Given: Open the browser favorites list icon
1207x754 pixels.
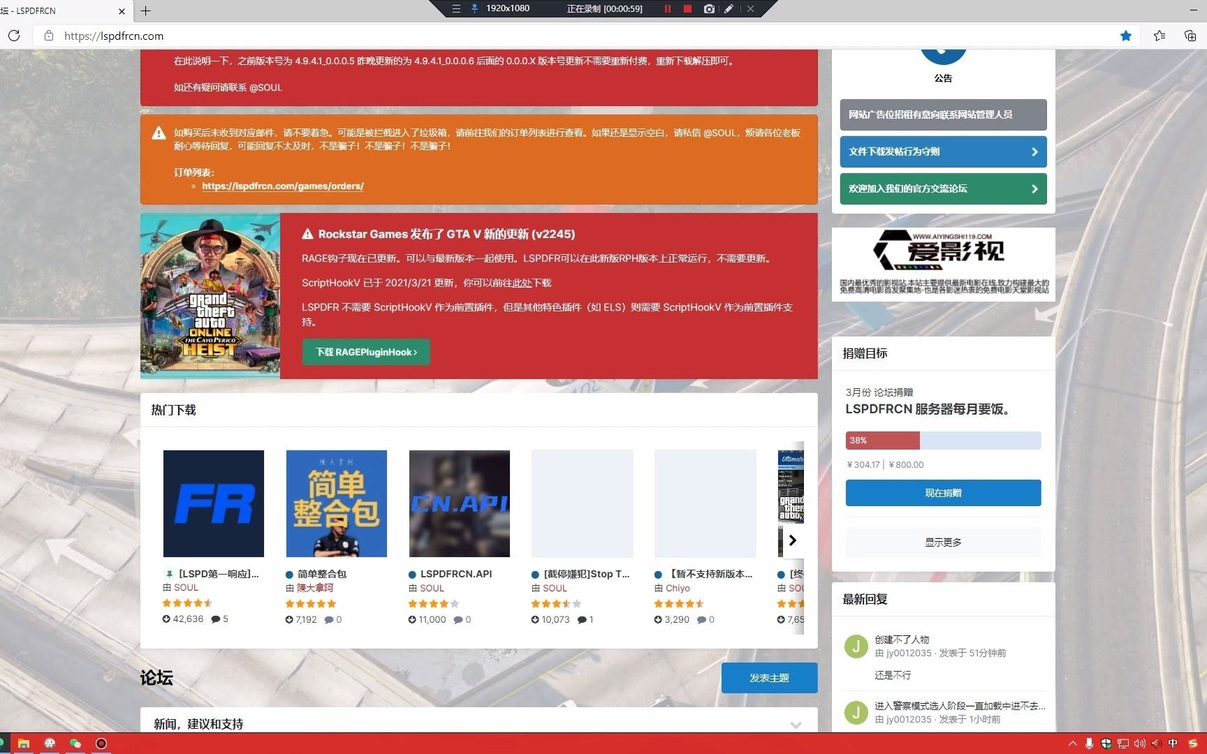Looking at the screenshot, I should [x=1160, y=36].
